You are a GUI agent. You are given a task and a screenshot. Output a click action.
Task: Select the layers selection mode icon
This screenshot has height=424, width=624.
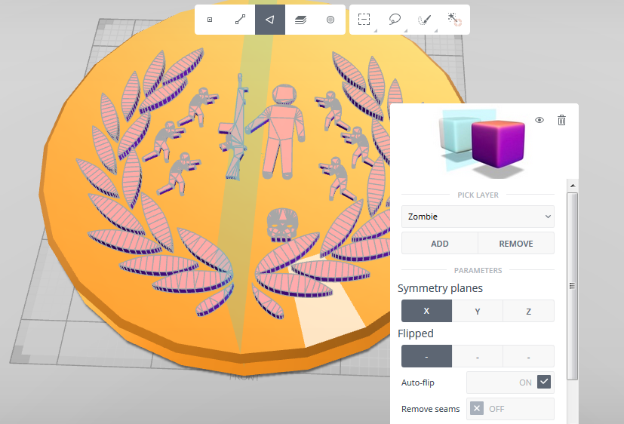(300, 20)
